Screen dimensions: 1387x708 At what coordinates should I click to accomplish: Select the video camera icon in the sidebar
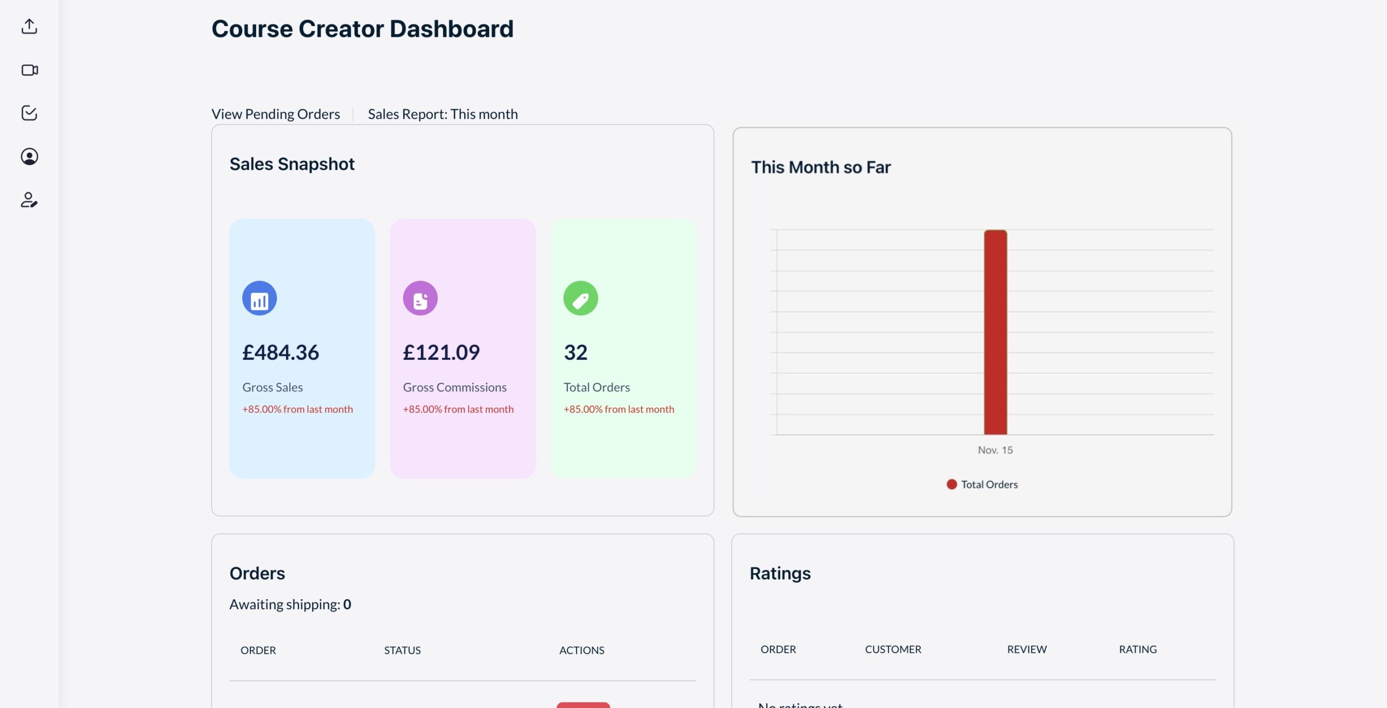coord(29,70)
